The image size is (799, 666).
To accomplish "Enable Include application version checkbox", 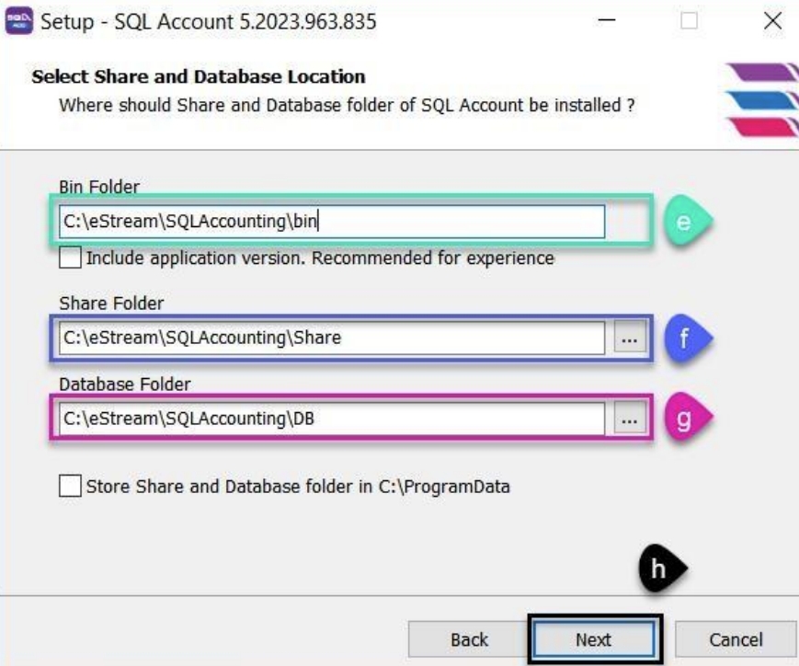I will click(x=70, y=258).
